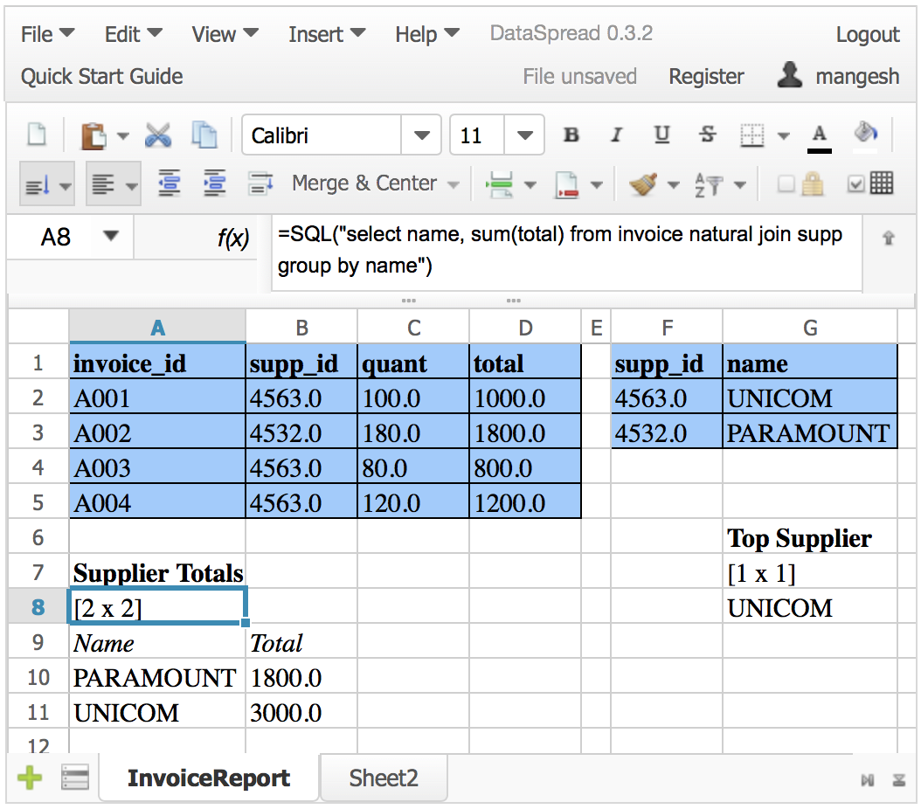Select column G header

tap(810, 327)
